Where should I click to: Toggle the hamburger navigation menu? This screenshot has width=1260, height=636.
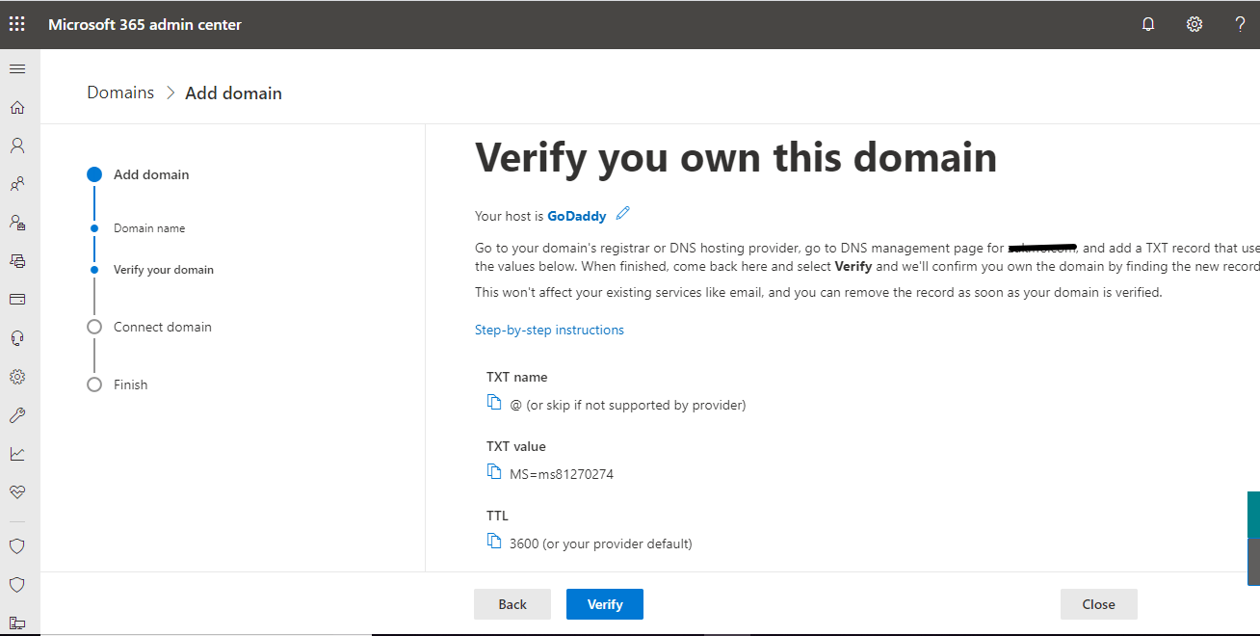coord(17,69)
